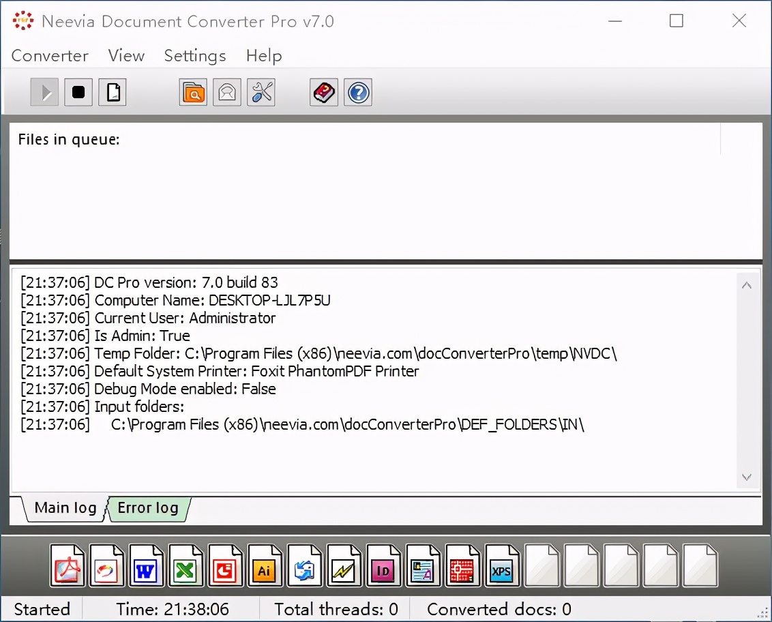Image resolution: width=772 pixels, height=622 pixels.
Task: Stop the converter with the black square button
Action: (78, 92)
